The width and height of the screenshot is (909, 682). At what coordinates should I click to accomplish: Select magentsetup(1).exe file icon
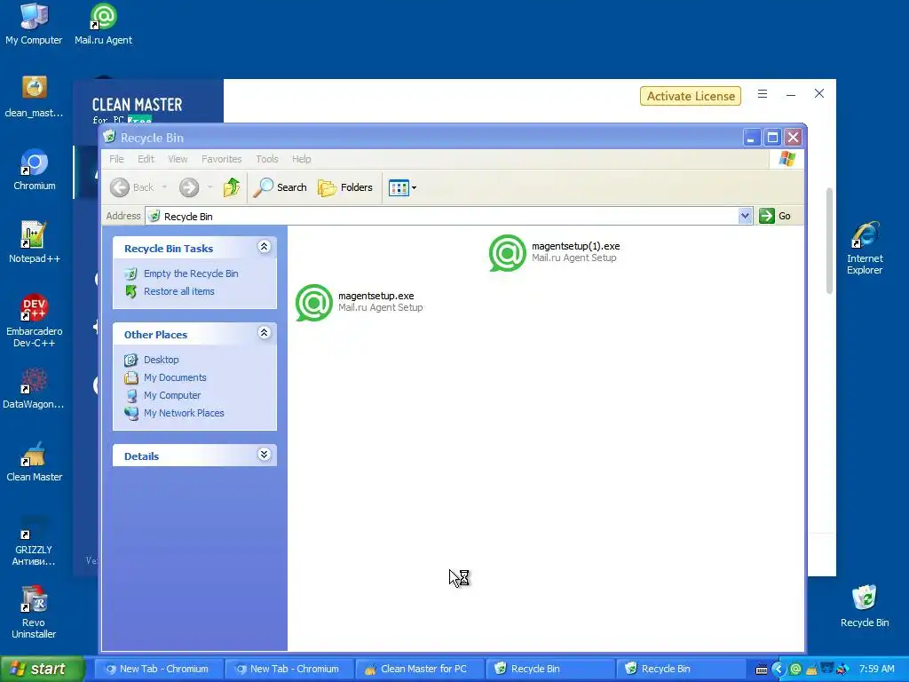[507, 253]
